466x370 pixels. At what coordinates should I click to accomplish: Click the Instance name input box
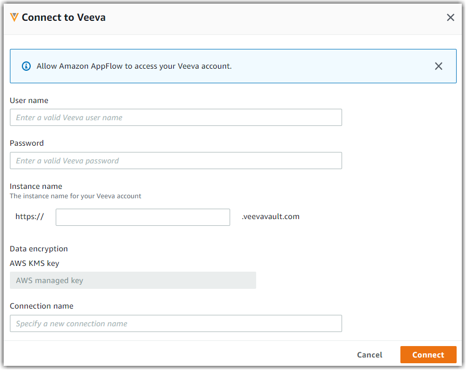point(143,217)
